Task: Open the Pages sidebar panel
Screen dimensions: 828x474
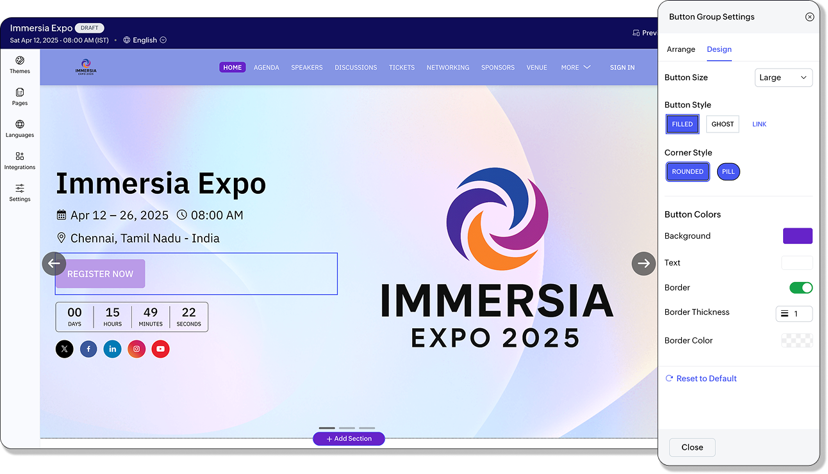Action: 20,97
